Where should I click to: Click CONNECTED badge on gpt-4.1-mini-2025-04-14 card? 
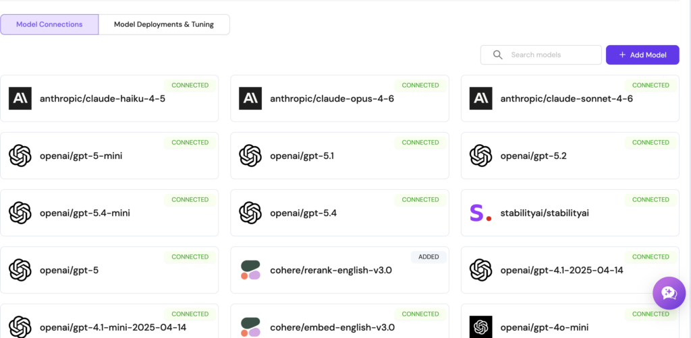tap(190, 314)
